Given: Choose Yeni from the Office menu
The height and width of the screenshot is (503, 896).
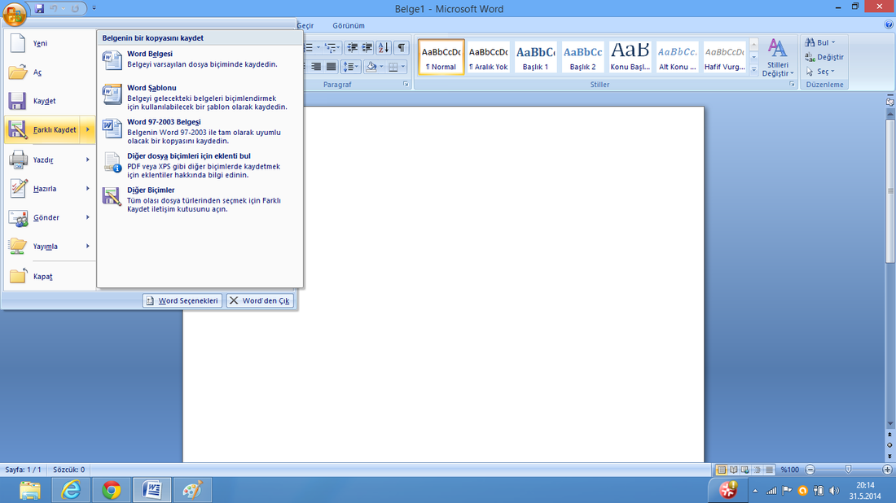Looking at the screenshot, I should 49,43.
